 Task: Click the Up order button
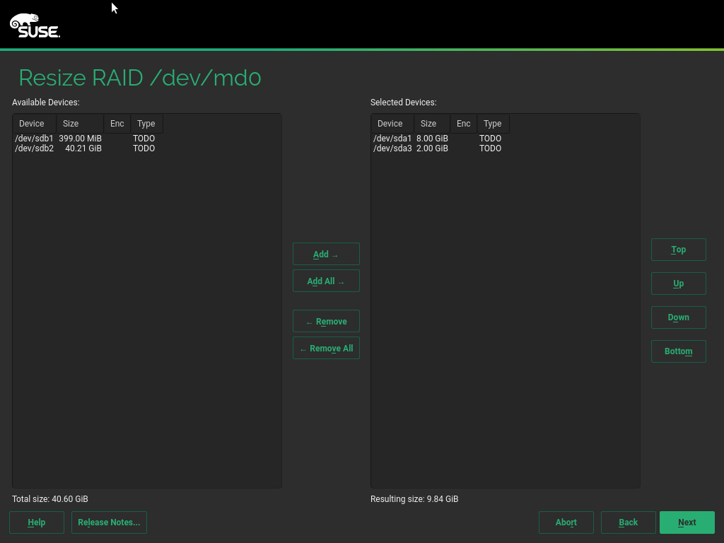(678, 284)
